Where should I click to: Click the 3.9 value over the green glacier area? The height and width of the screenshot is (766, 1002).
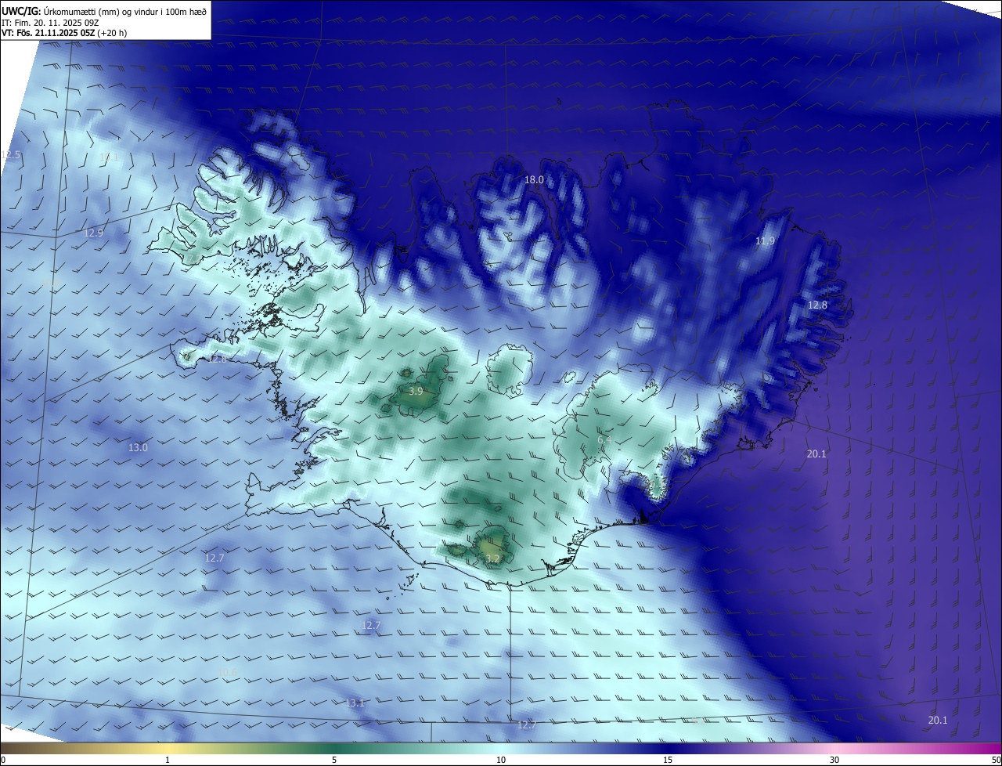point(416,392)
